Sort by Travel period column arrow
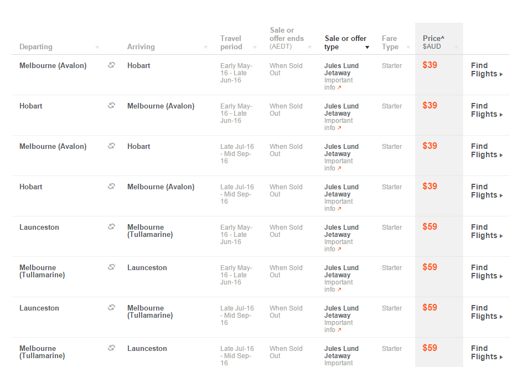The width and height of the screenshot is (523, 367). click(x=255, y=48)
